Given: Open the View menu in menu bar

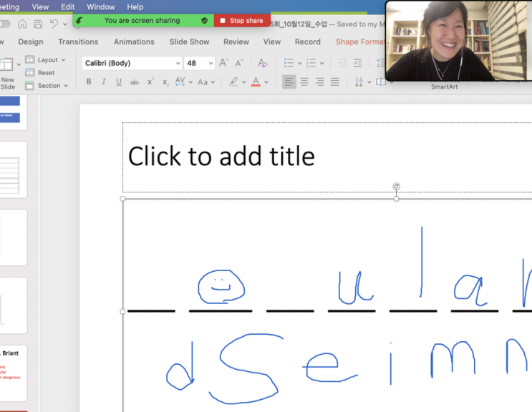Looking at the screenshot, I should [40, 6].
